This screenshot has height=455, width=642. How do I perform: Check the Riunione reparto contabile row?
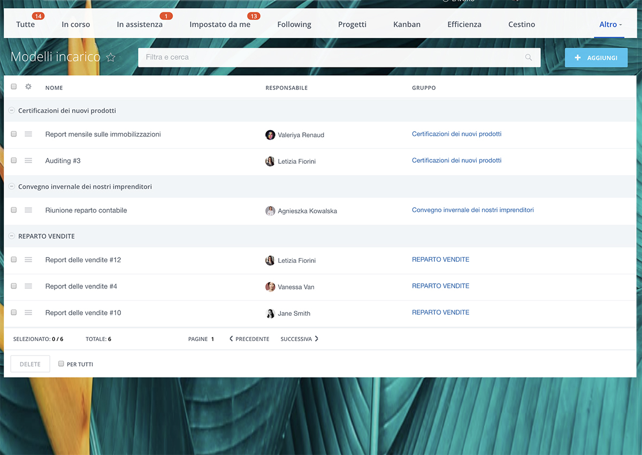pyautogui.click(x=14, y=210)
